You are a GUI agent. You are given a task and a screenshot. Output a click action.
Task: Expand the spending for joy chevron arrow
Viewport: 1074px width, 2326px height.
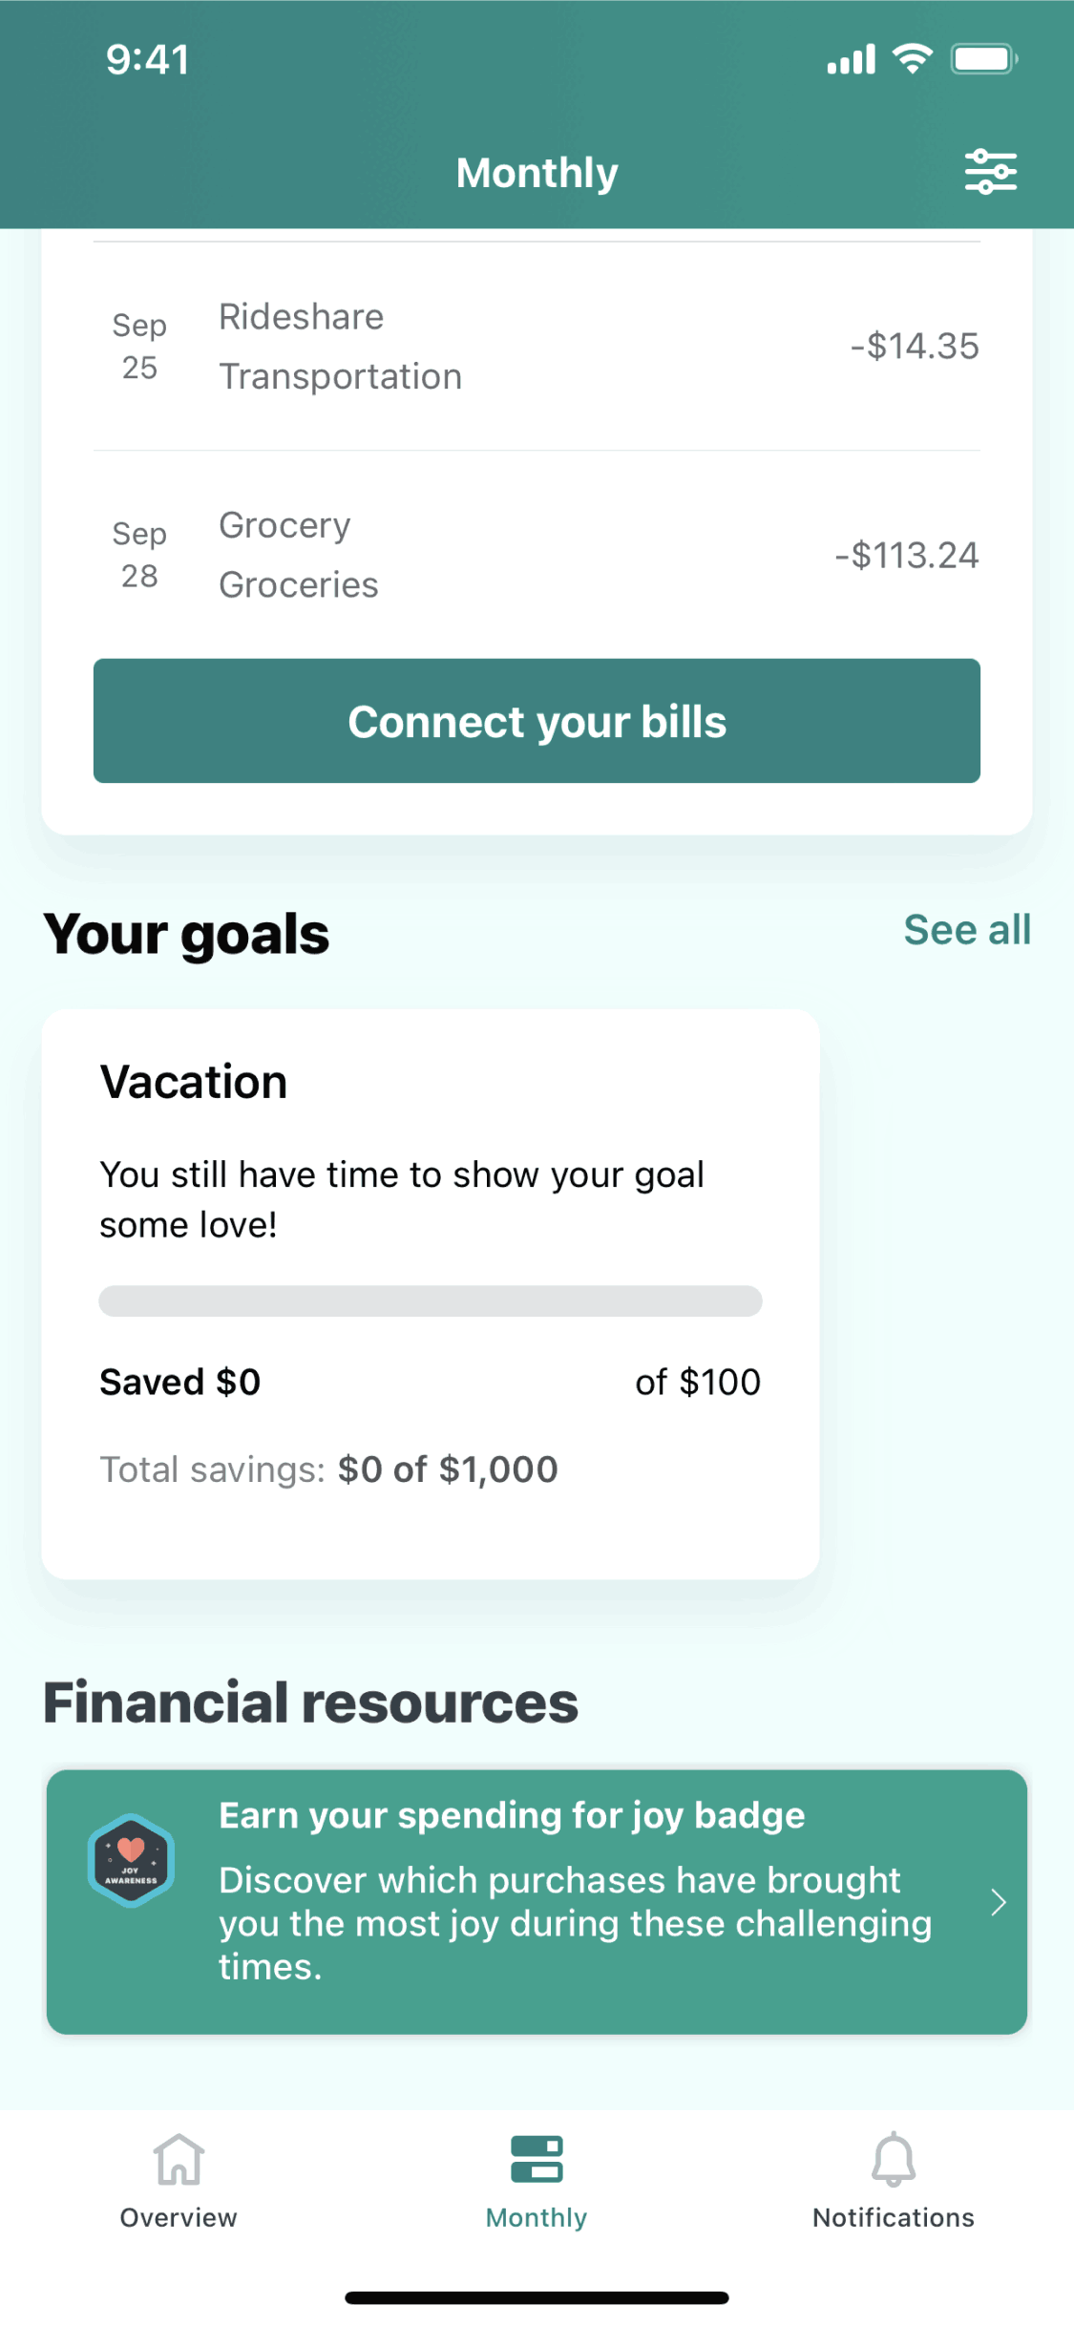(x=999, y=1902)
